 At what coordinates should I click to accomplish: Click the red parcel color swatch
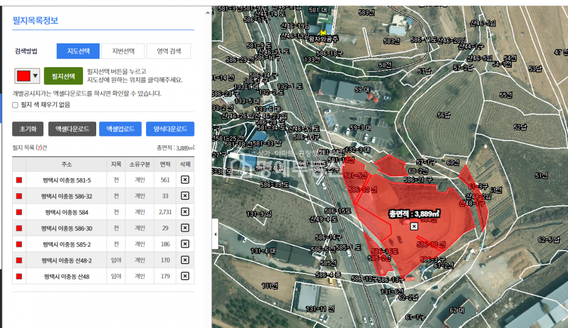[24, 76]
